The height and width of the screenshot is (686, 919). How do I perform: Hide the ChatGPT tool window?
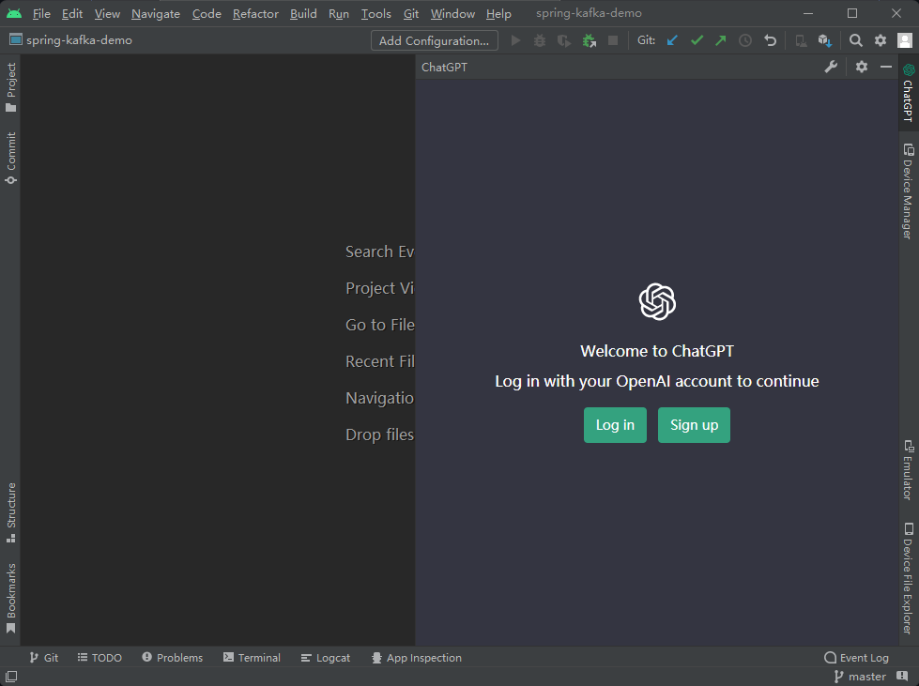(886, 67)
